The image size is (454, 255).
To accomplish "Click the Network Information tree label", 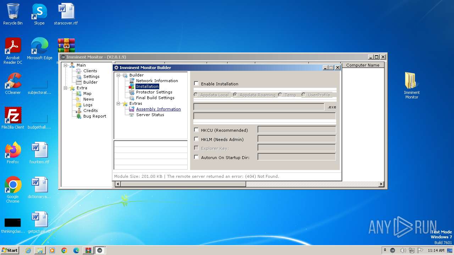I will [x=157, y=81].
